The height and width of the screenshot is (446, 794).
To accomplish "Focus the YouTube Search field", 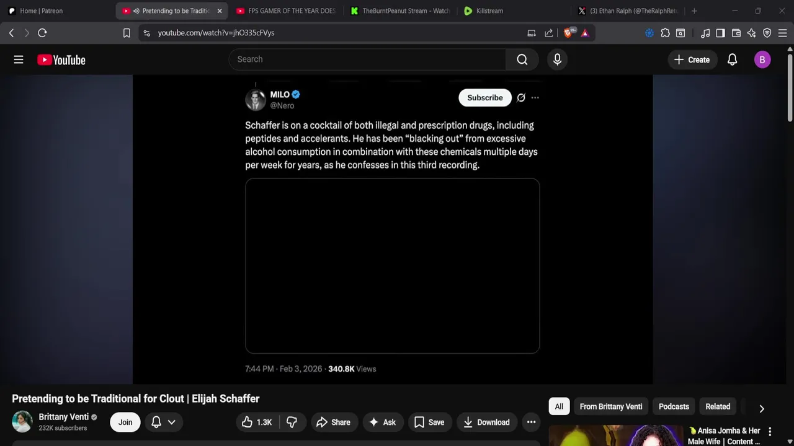I will [x=367, y=59].
